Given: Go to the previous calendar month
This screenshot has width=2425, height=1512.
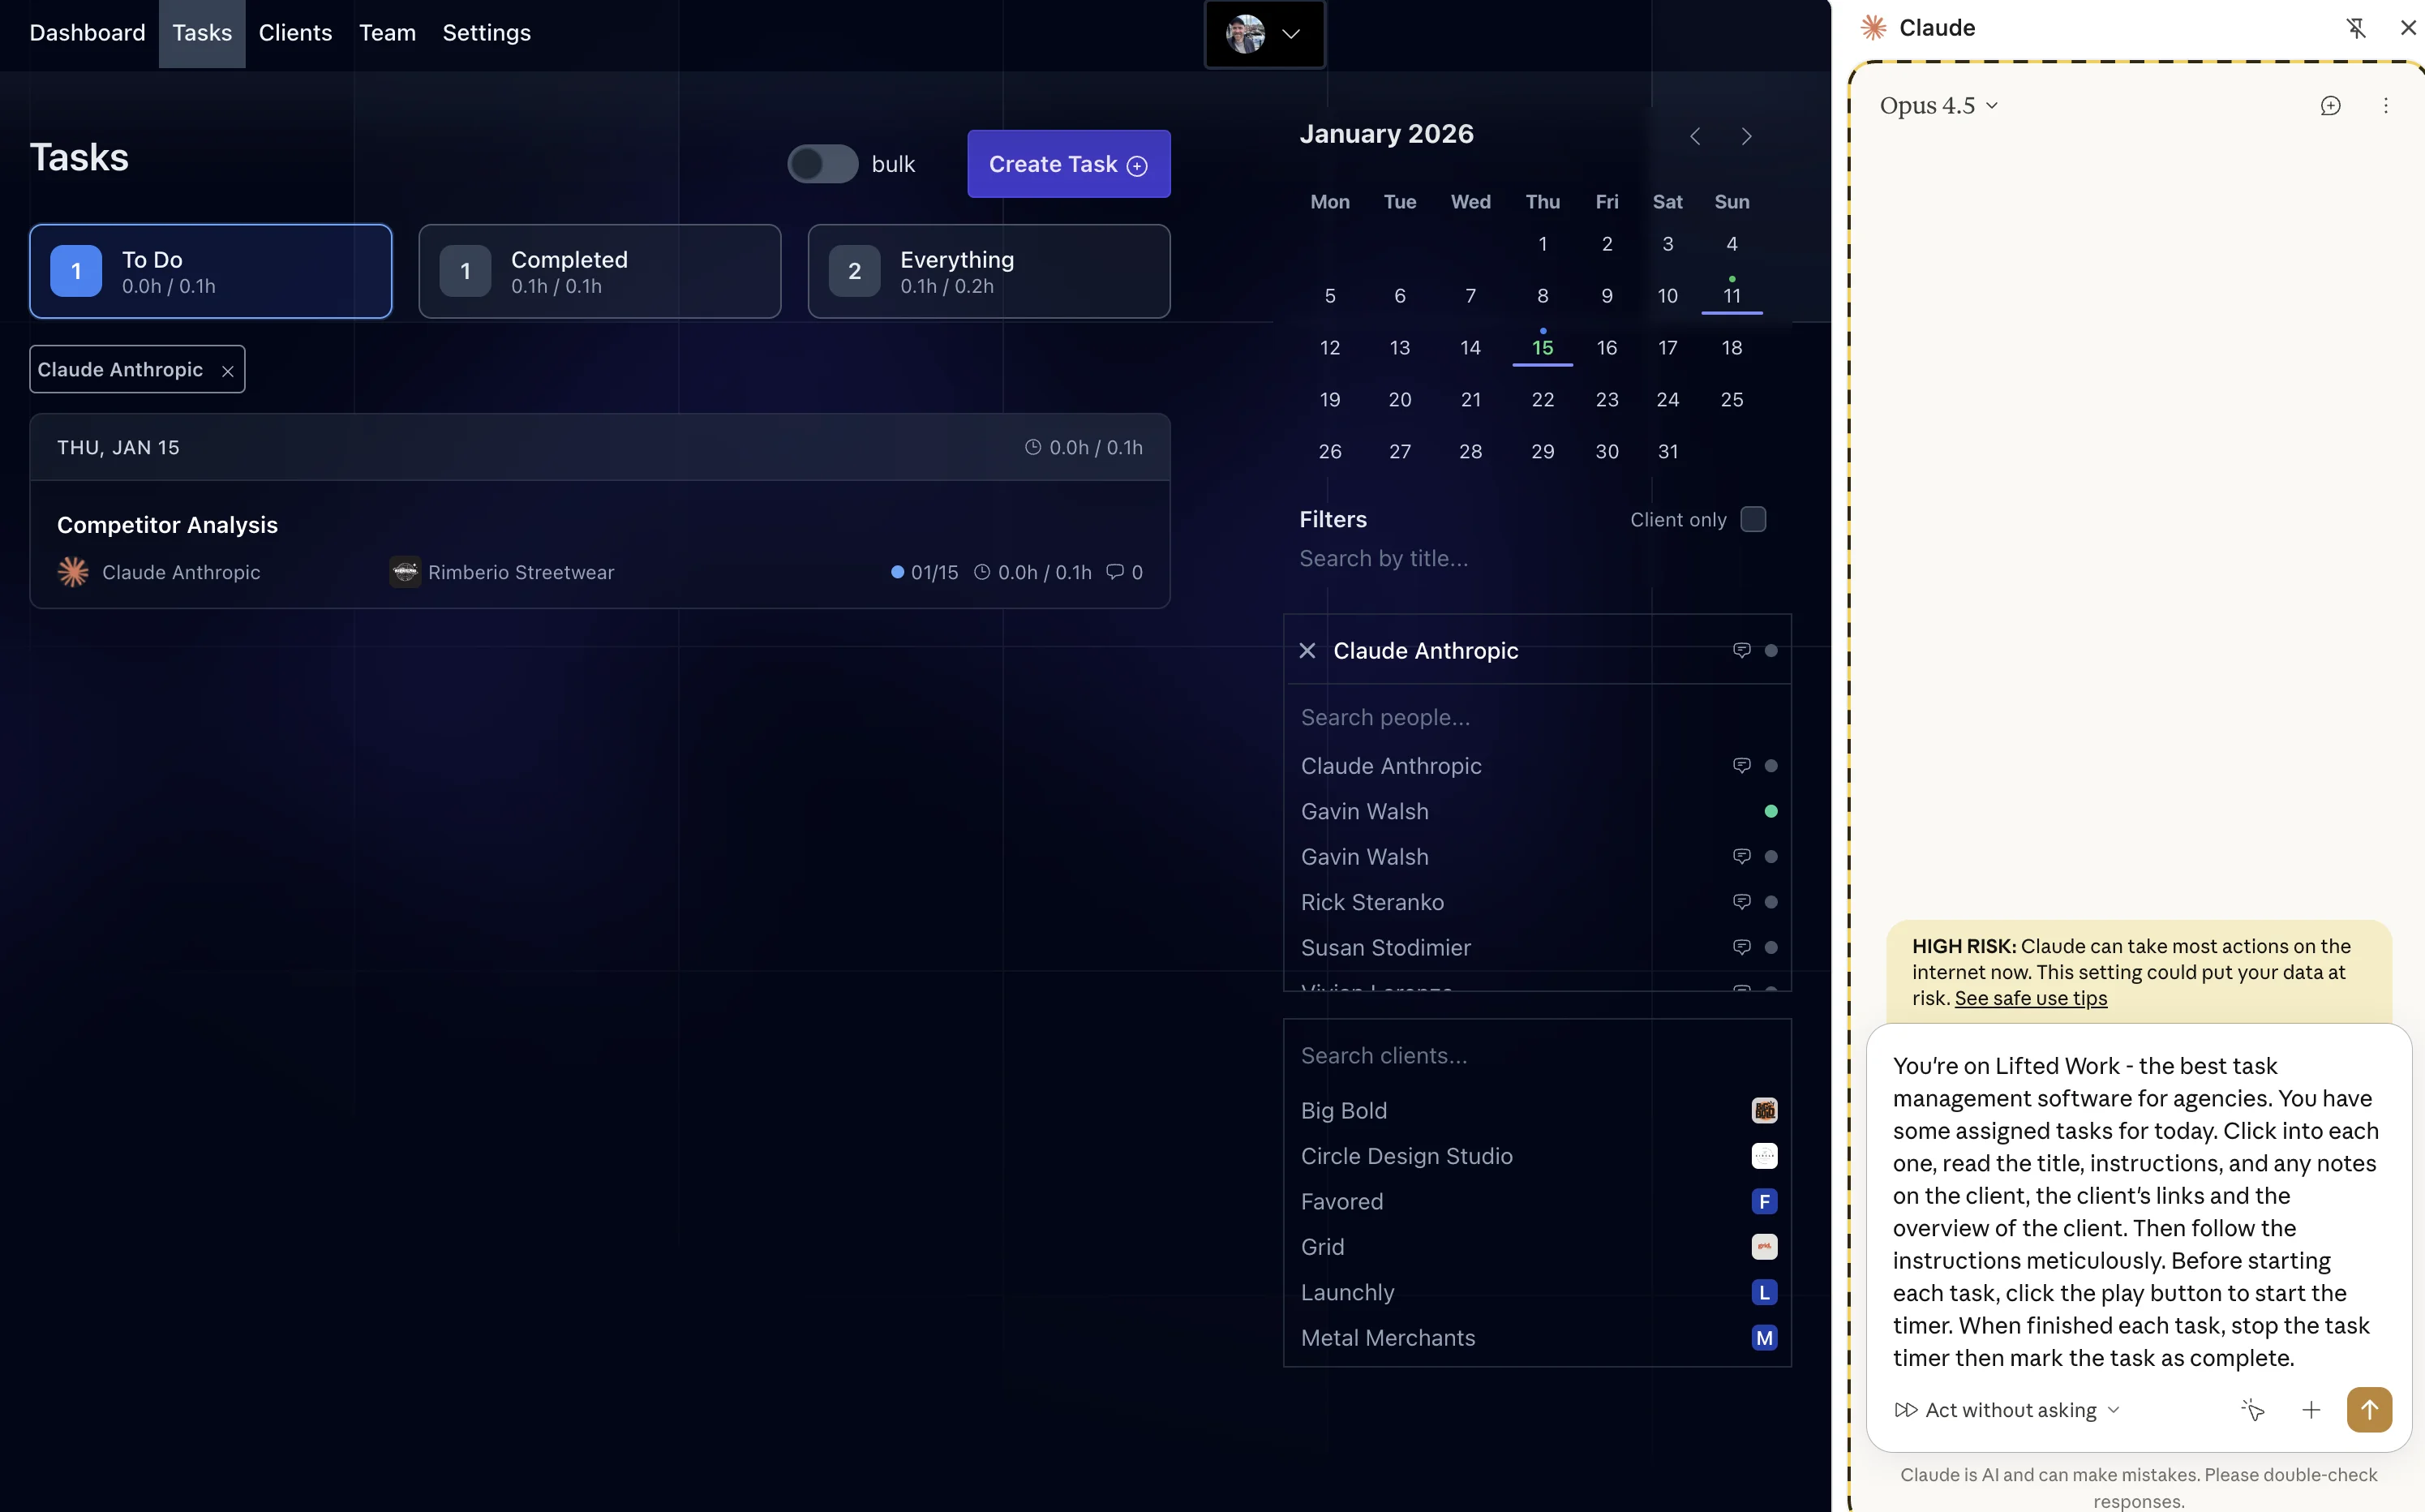Looking at the screenshot, I should [x=1694, y=136].
